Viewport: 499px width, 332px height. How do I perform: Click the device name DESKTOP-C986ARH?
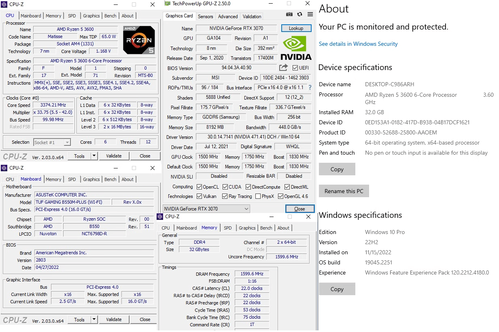point(390,84)
